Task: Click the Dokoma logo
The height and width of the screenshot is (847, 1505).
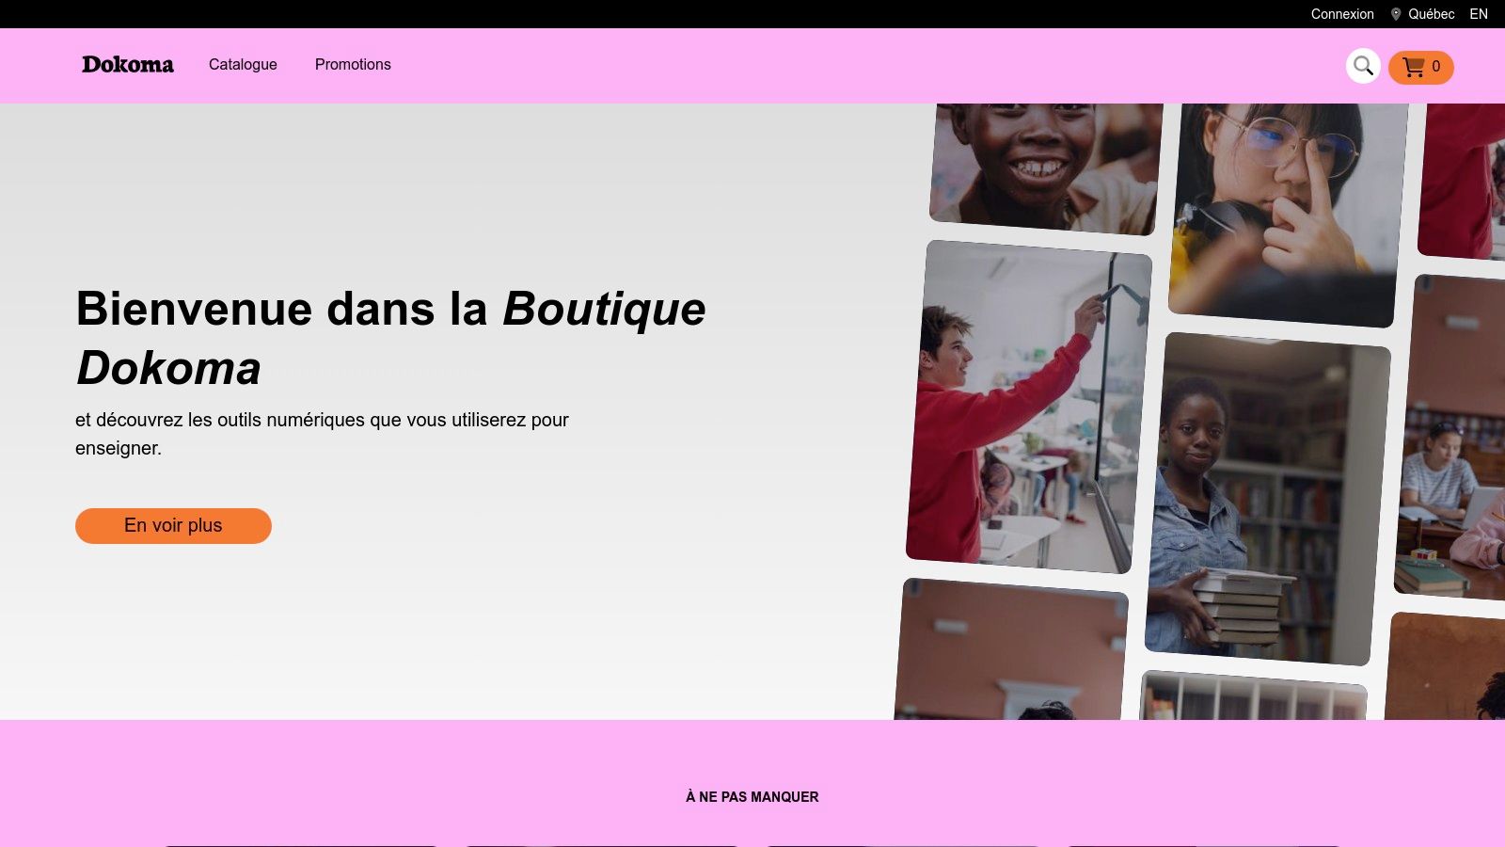Action: tap(127, 65)
